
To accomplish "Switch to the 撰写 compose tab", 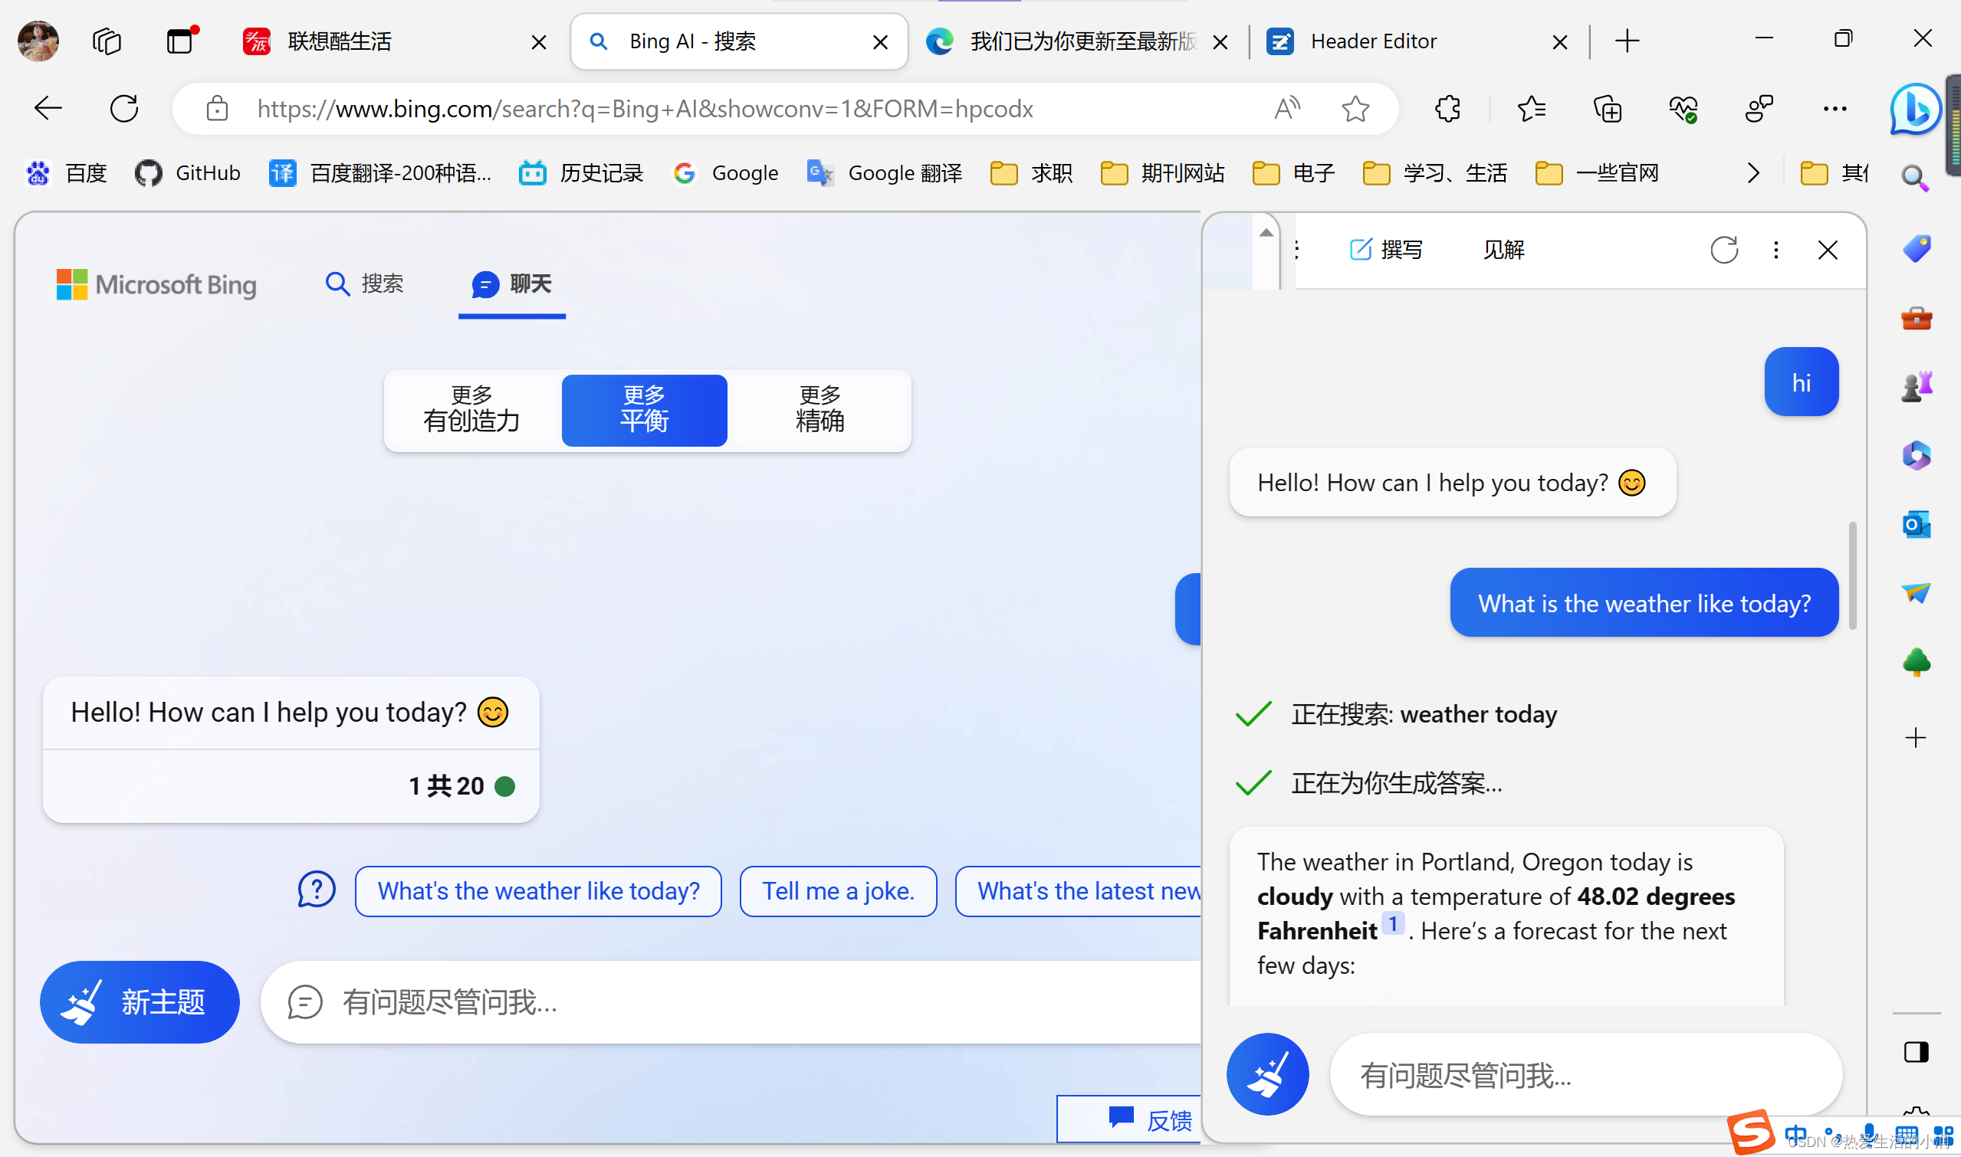I will [1385, 250].
